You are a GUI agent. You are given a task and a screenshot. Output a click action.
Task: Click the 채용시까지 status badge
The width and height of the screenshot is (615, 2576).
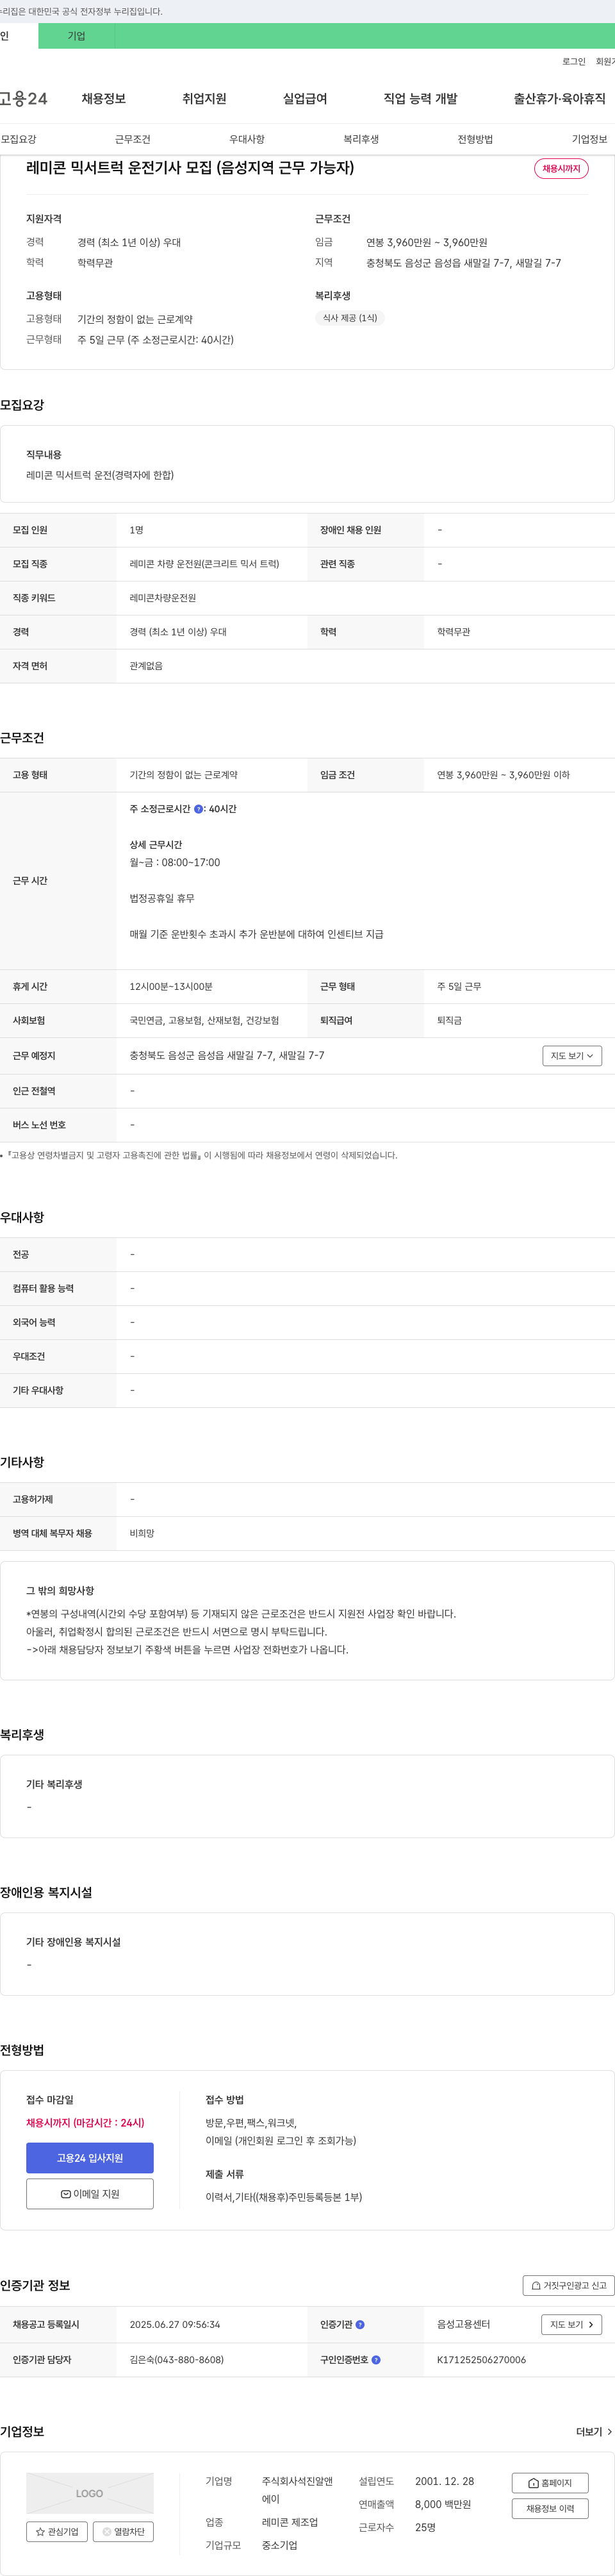point(561,168)
